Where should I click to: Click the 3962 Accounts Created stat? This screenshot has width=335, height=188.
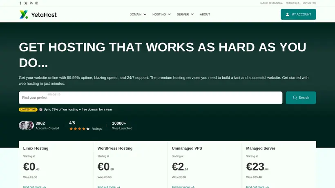click(47, 126)
